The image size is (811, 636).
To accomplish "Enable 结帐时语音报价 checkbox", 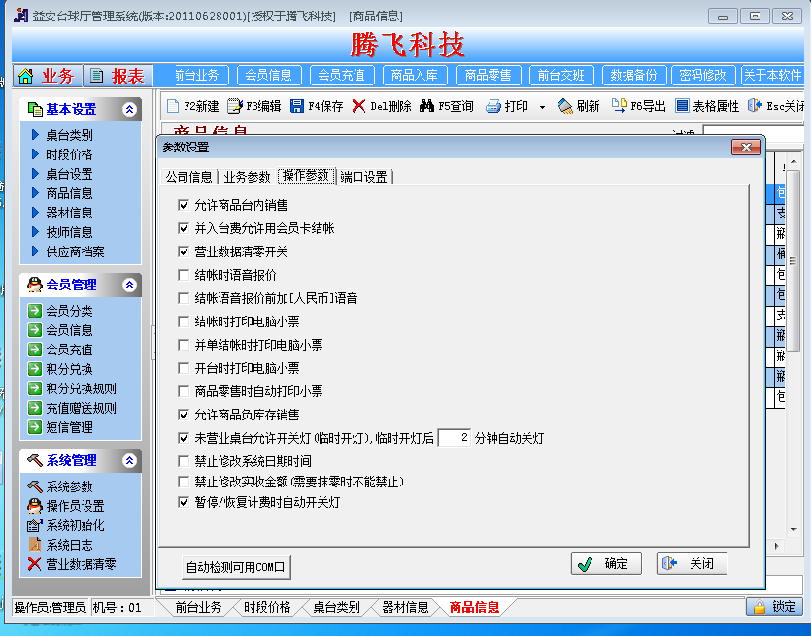I will click(184, 275).
